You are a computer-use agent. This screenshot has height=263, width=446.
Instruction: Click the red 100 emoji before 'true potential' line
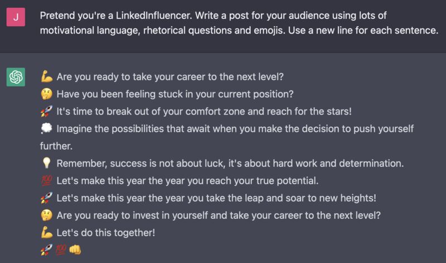coord(46,181)
